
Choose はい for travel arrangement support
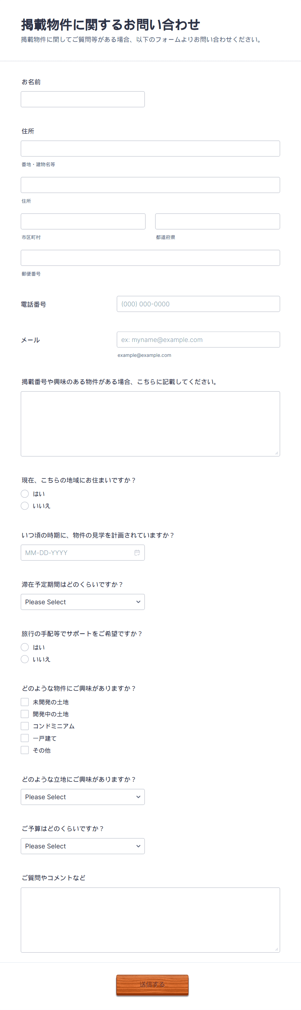25,647
